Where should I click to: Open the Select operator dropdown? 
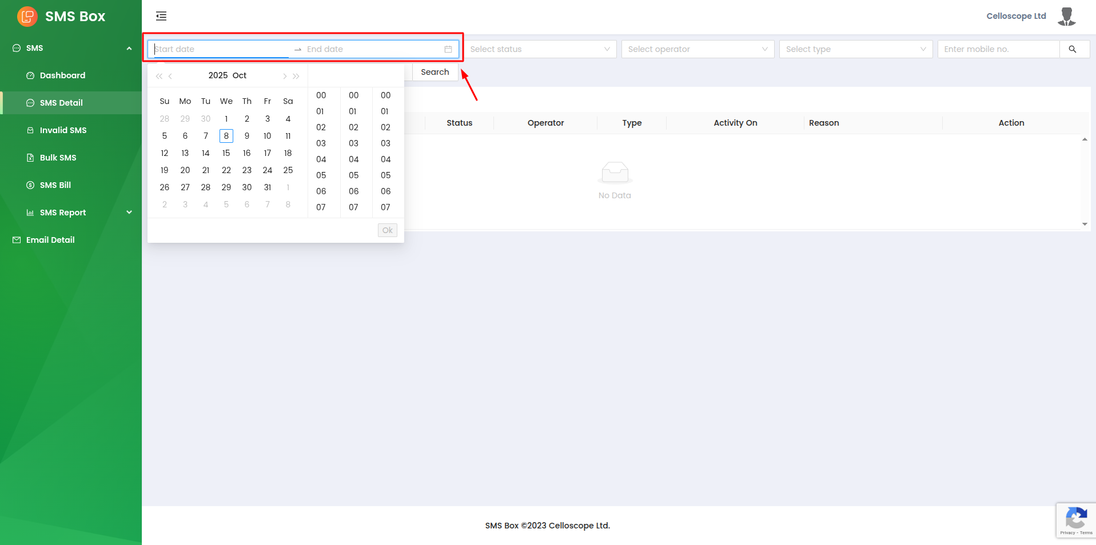[x=698, y=49]
